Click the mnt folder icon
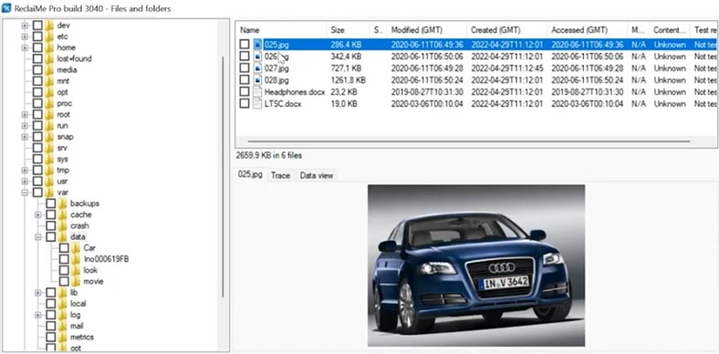Image resolution: width=719 pixels, height=354 pixels. 49,80
